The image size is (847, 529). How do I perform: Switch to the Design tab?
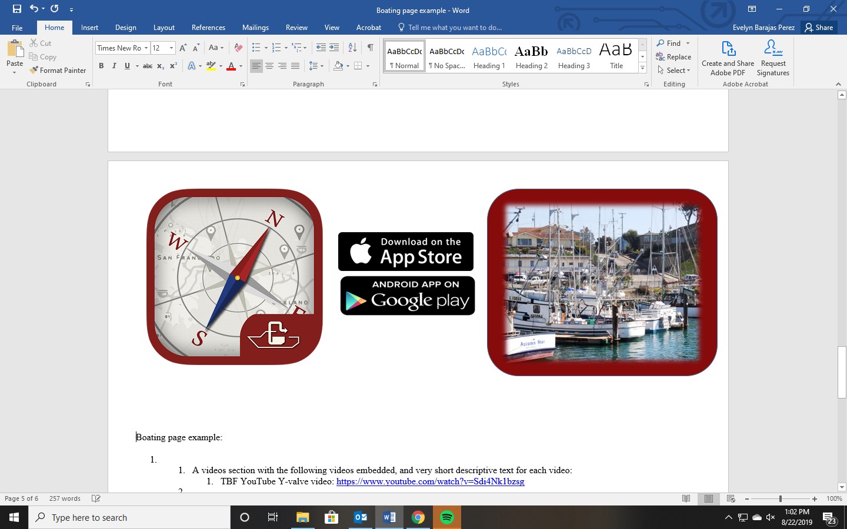tap(125, 28)
